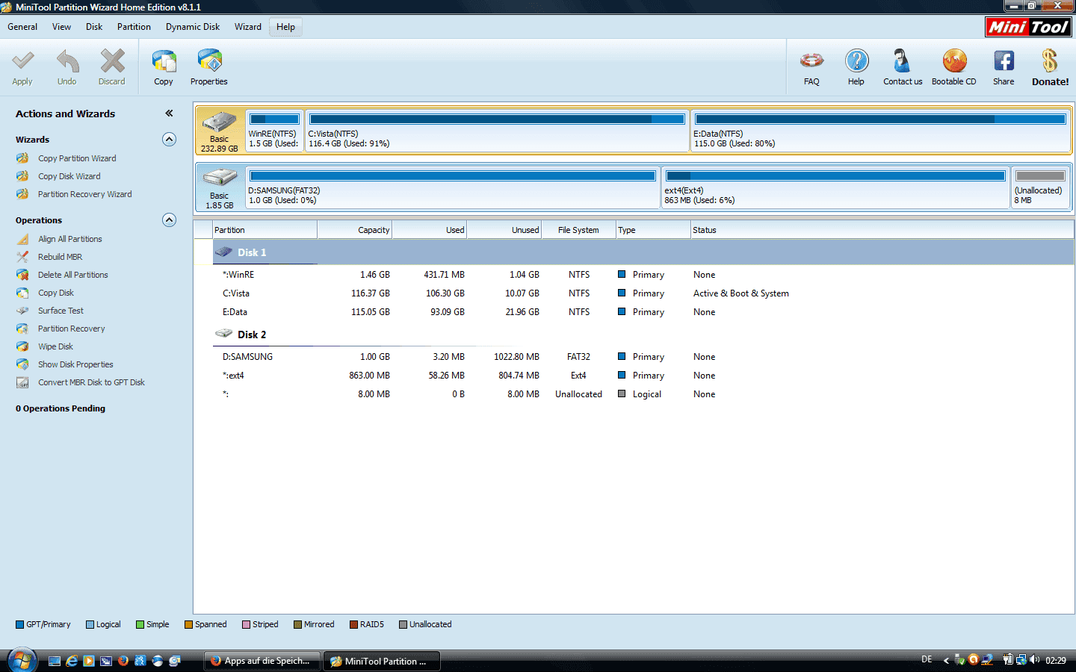Image resolution: width=1076 pixels, height=672 pixels.
Task: Open the General menu
Action: 22,27
